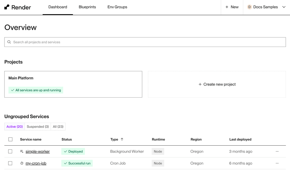This screenshot has width=290, height=171.
Task: Click the plus icon next to New
Action: [x=227, y=7]
